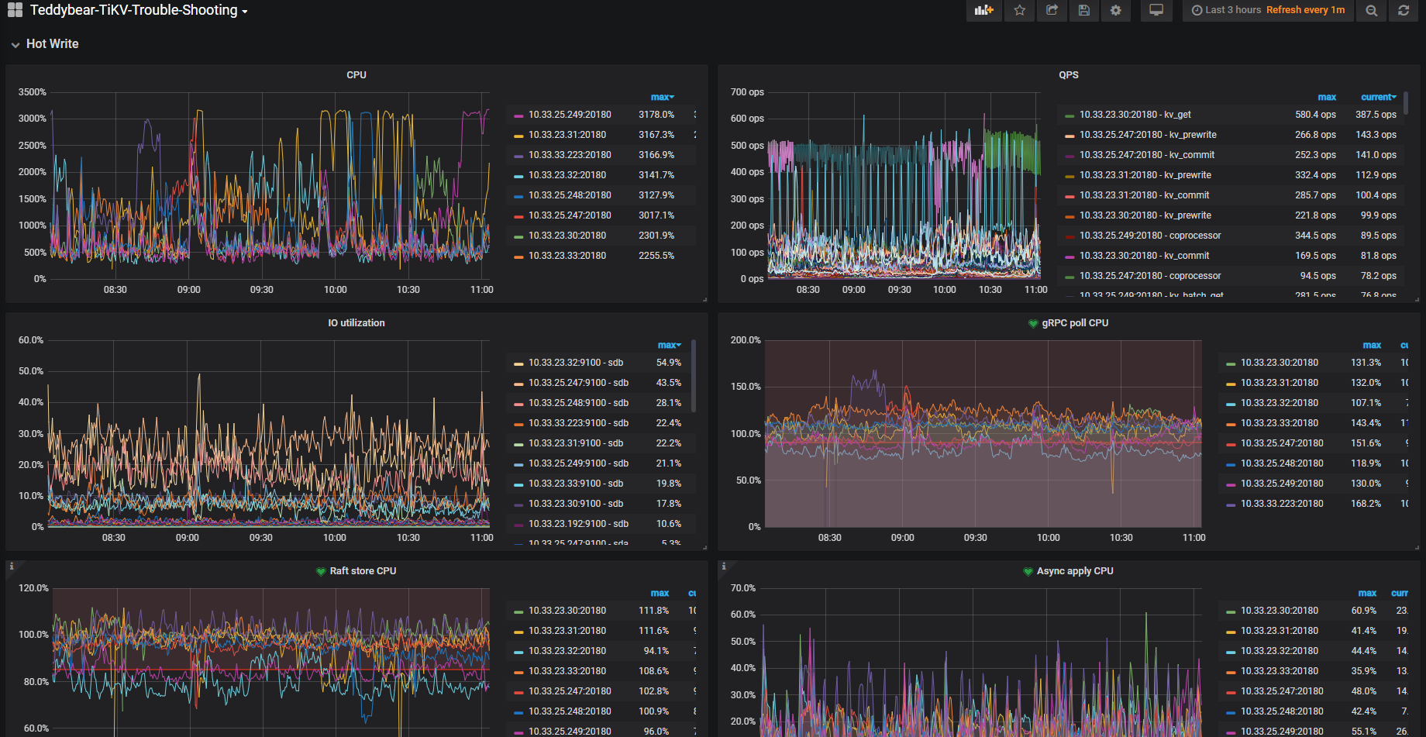Open dashboard settings gear icon
The image size is (1426, 737).
coord(1115,10)
